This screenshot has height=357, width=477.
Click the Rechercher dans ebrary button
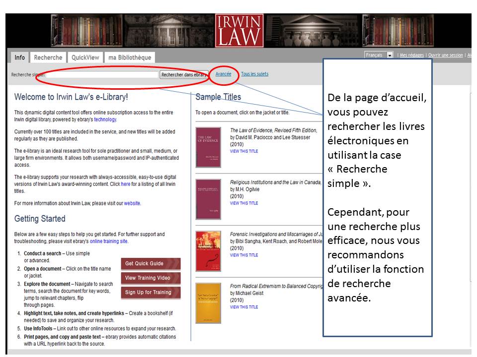pyautogui.click(x=184, y=74)
